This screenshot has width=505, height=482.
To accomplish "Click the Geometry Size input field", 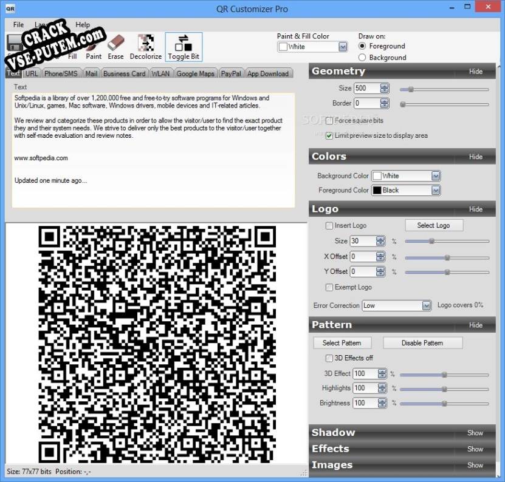I will [x=367, y=88].
